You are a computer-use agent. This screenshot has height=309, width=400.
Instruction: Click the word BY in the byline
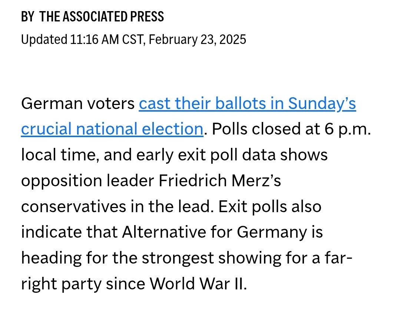tap(27, 17)
